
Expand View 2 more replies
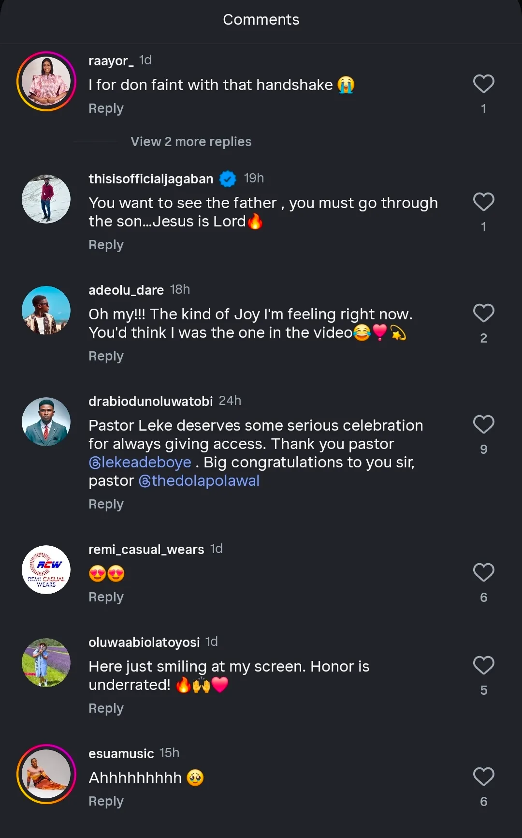click(x=191, y=142)
